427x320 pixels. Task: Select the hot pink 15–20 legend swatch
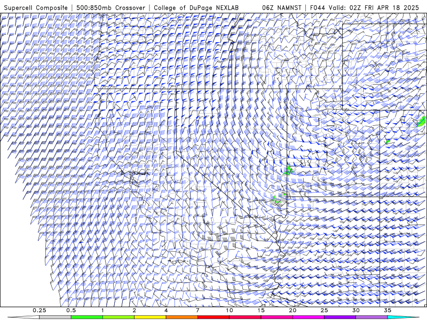(276, 317)
